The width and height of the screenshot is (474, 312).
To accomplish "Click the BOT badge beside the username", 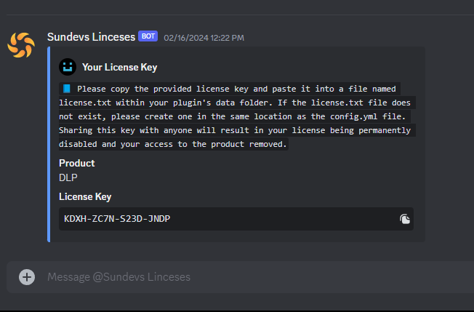I will point(148,36).
